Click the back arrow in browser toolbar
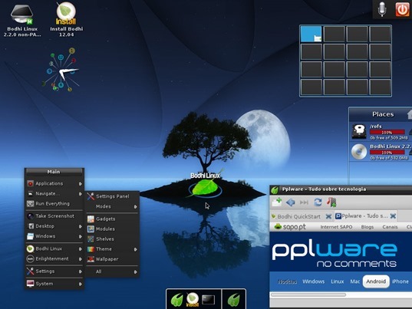The image size is (412, 309). tap(291, 202)
